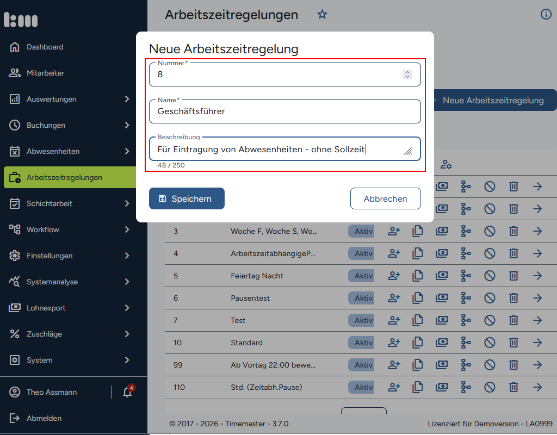Click into the Beschreibung text area
The image size is (557, 435).
coord(285,149)
